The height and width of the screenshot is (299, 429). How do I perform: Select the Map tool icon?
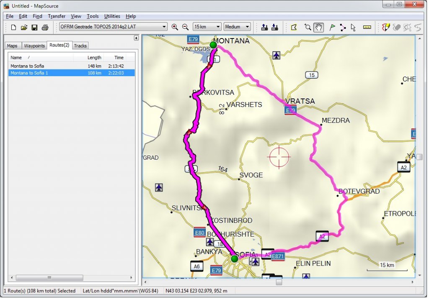point(294,27)
